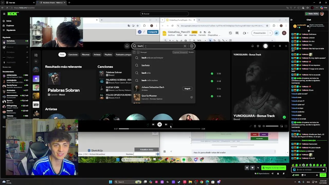Choose the 'bachata' search suggestion
This screenshot has height=185, width=329.
pos(163,65)
